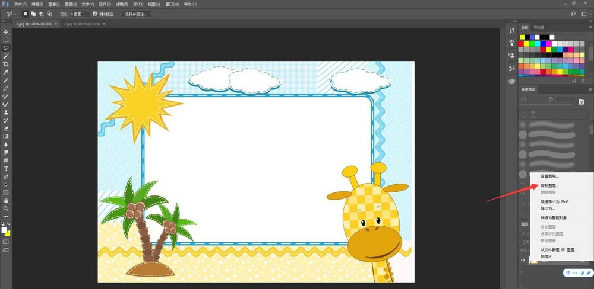Select the Polygonal Lasso tool in the toolbox
This screenshot has width=594, height=289.
tap(6, 48)
